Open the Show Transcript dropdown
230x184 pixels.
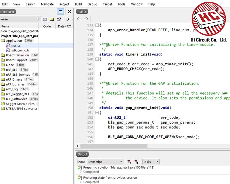point(105,162)
